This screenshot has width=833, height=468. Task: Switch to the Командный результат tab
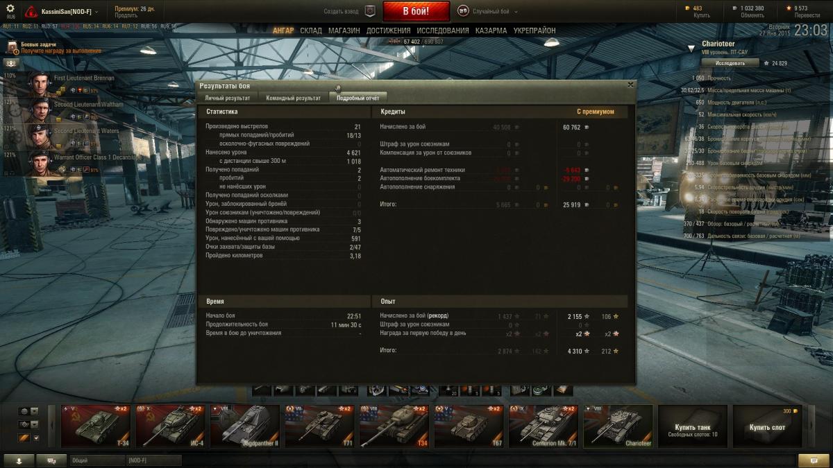click(x=294, y=98)
